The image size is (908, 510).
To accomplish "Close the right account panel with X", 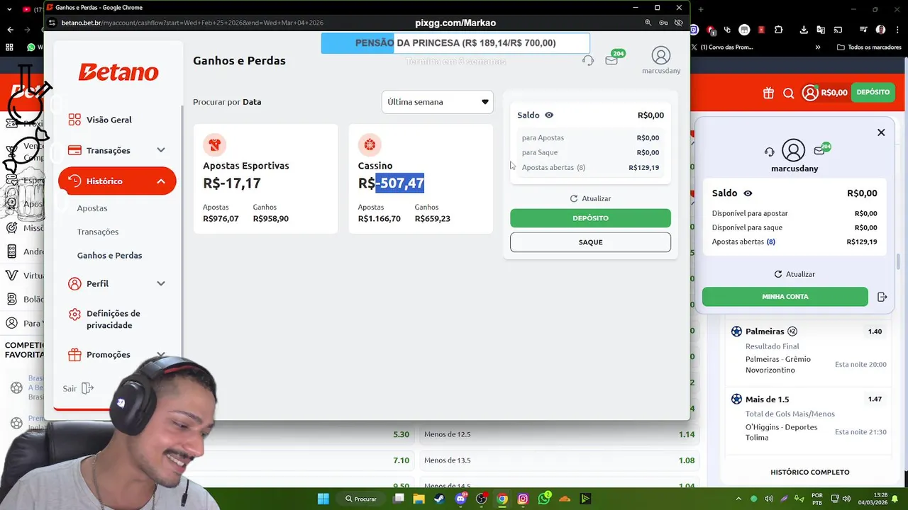I will (881, 132).
